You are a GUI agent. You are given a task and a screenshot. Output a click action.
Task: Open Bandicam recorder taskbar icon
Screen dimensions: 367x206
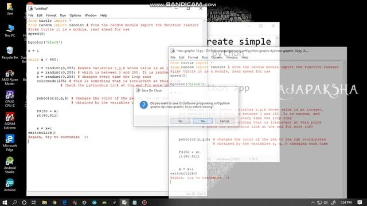(145, 202)
